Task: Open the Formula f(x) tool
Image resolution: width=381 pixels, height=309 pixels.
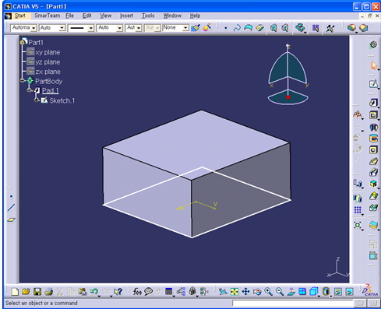Action: point(137,292)
